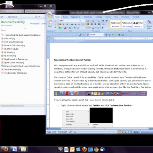
Task: Open the Review tab
Action: 108,17
